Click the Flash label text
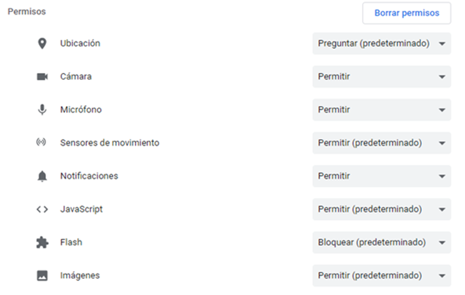The width and height of the screenshot is (465, 295). click(71, 242)
